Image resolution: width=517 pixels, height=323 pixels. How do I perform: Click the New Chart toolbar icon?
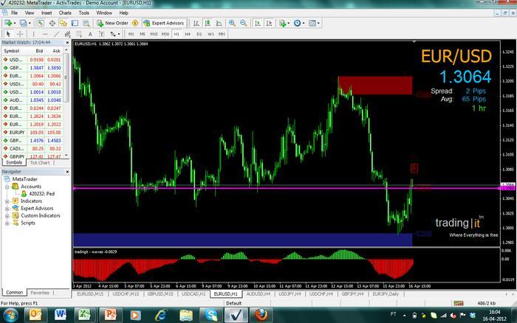(8, 23)
